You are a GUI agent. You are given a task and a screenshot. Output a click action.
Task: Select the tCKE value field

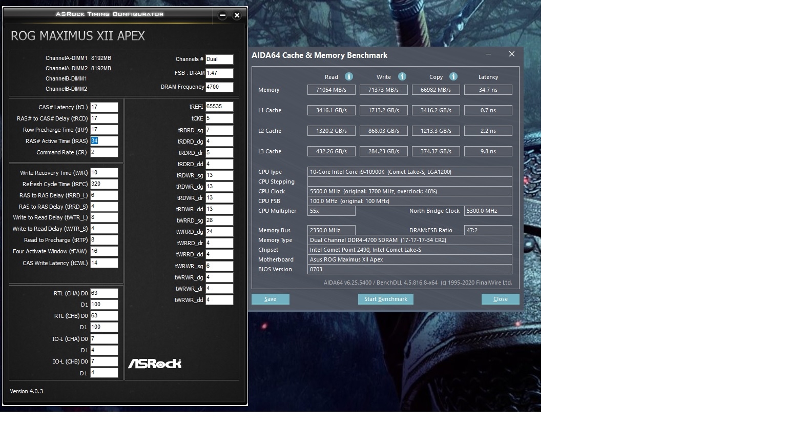219,118
